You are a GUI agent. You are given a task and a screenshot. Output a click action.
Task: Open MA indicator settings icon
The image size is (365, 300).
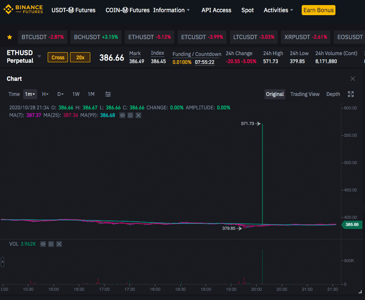[130, 115]
